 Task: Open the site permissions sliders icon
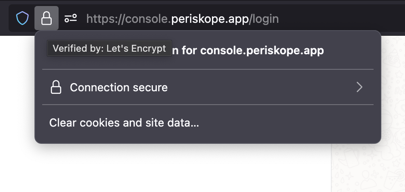tap(71, 19)
